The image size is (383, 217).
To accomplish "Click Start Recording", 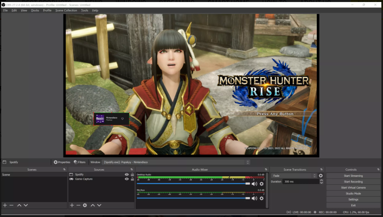I will 353,182.
